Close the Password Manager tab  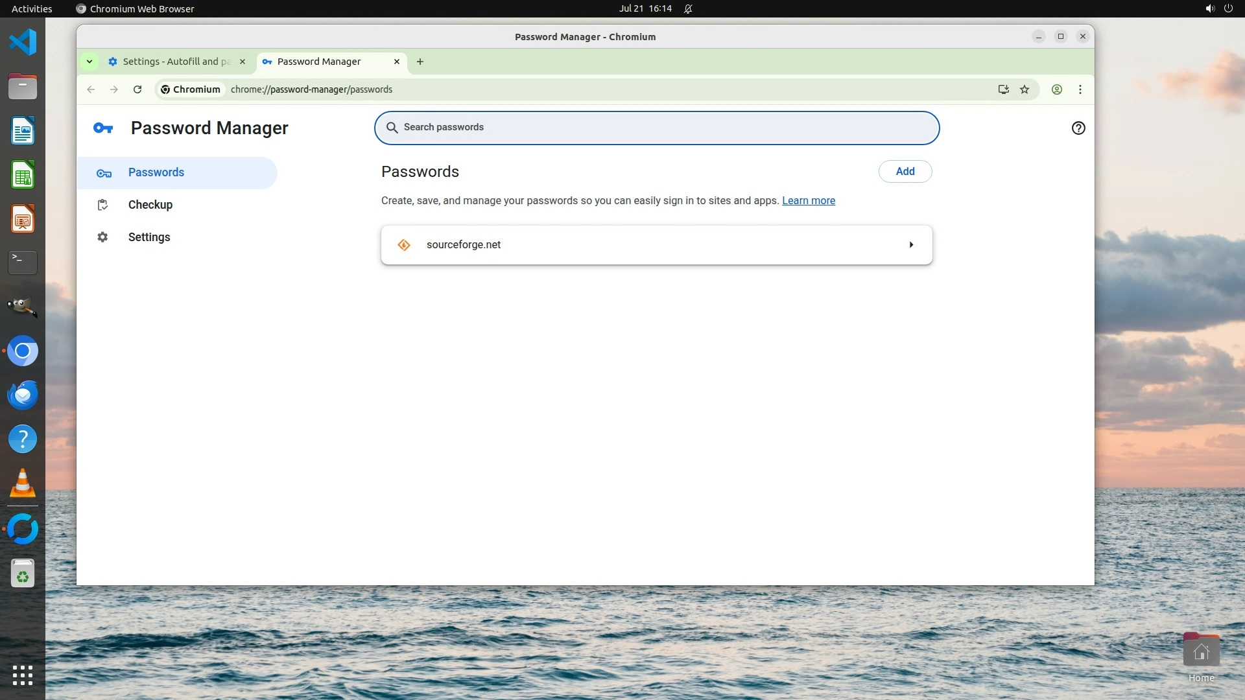pos(397,62)
